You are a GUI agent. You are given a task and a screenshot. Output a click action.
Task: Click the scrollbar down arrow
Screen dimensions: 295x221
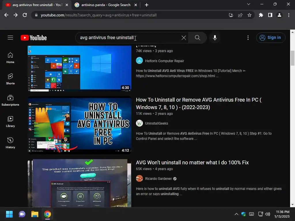pyautogui.click(x=292, y=205)
